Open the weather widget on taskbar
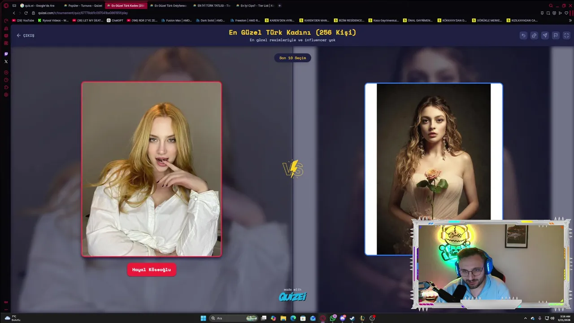This screenshot has height=323, width=574. (12, 318)
